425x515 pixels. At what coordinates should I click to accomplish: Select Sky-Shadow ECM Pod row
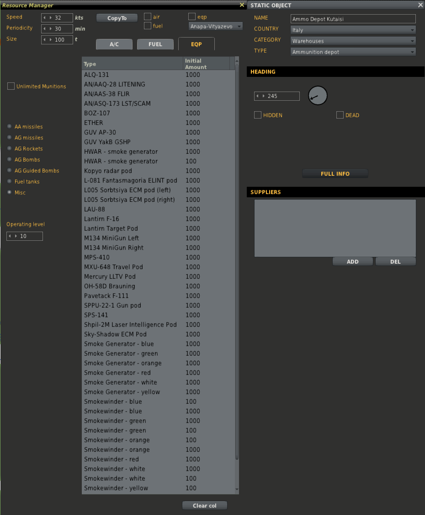[x=159, y=334]
